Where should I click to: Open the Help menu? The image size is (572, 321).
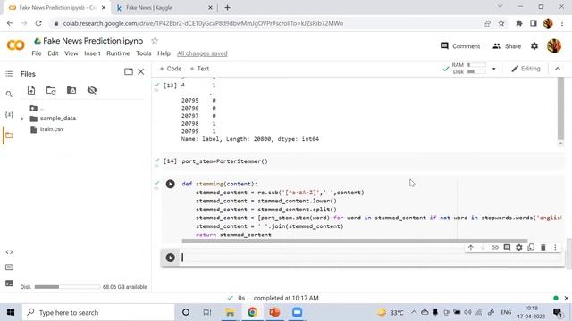164,53
